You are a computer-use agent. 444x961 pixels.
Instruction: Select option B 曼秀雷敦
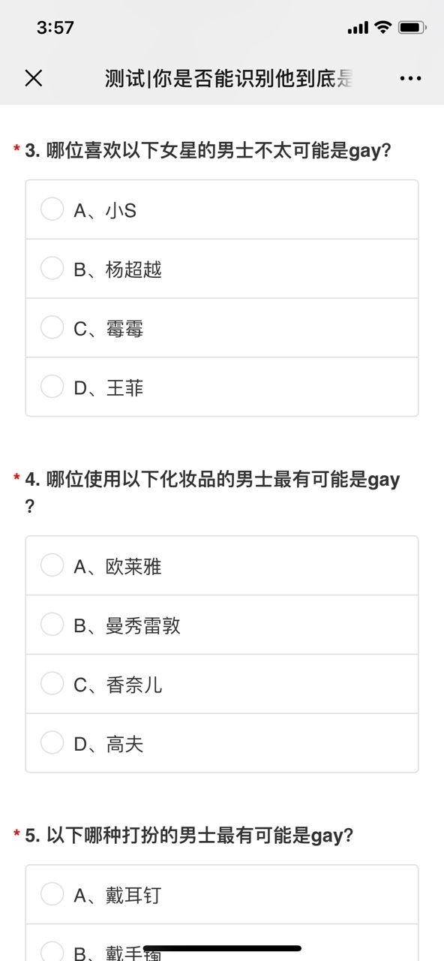(222, 625)
